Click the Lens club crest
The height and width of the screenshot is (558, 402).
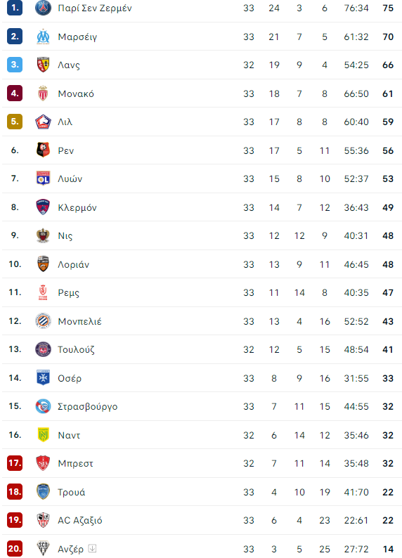[x=43, y=65]
